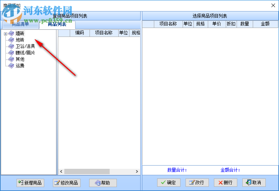Screen dimensions: 279x191
Task: Switch to the 商品清单 tab
Action: click(20, 24)
